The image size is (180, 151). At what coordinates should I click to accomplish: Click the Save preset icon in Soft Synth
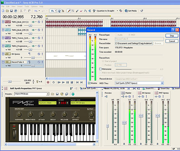57,94
